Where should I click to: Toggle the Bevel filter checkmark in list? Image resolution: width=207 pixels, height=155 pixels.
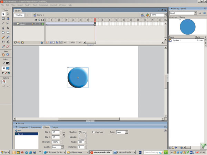tap(16, 134)
